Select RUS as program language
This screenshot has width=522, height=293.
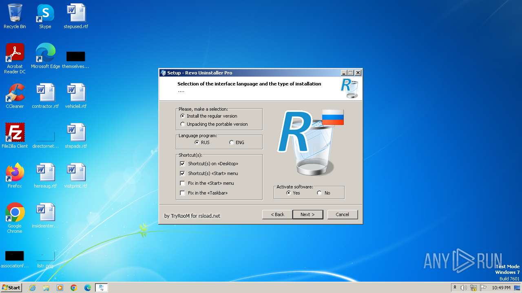202,142
